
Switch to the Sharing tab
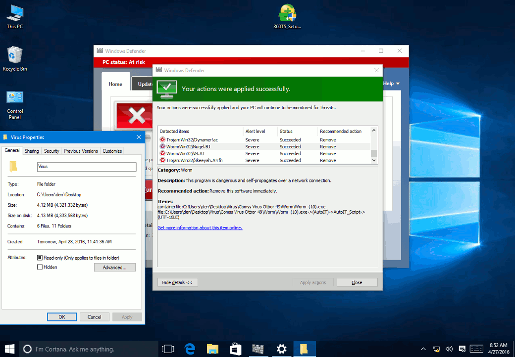32,151
